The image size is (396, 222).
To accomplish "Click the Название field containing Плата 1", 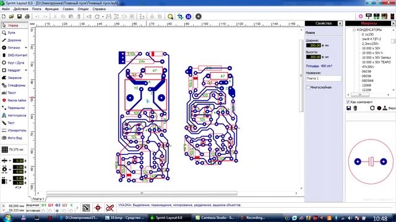I will (x=324, y=78).
